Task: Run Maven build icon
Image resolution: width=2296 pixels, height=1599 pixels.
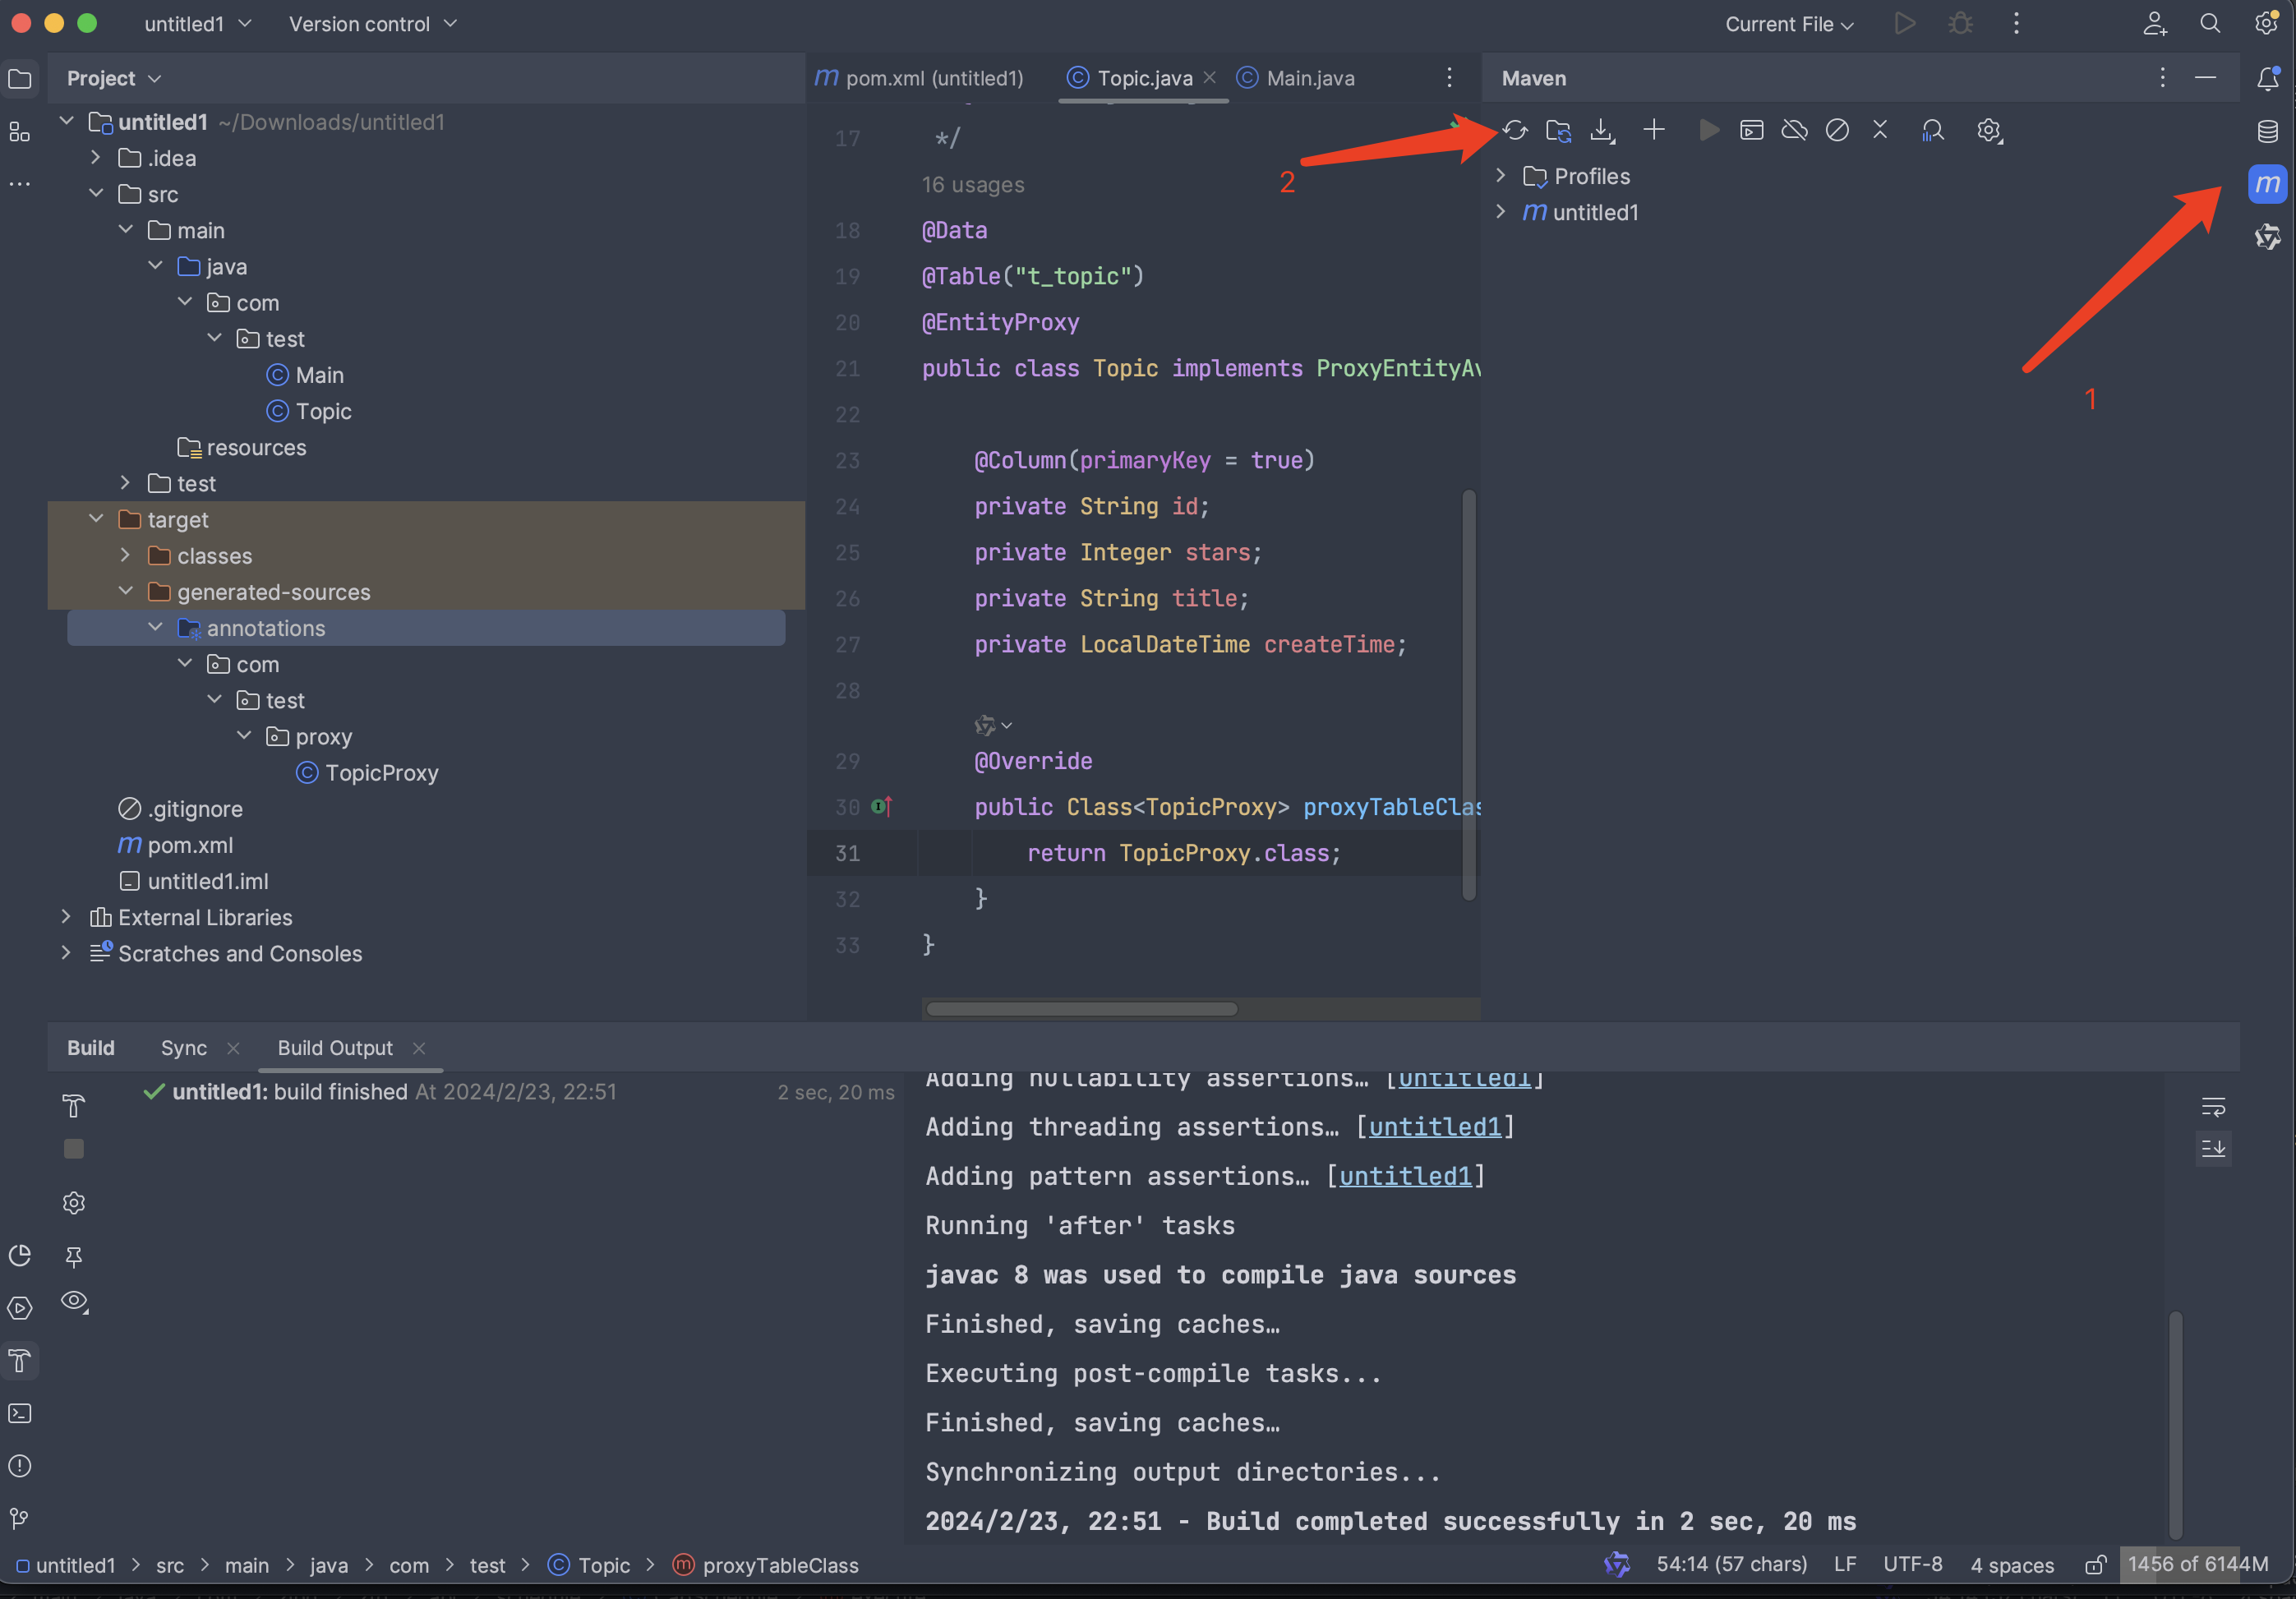Action: click(1709, 130)
